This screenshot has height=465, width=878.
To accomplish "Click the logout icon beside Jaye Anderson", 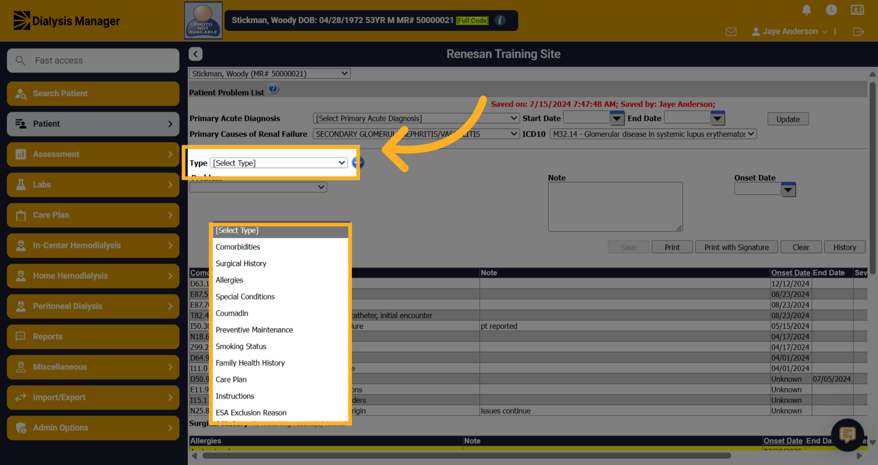I will click(x=858, y=32).
